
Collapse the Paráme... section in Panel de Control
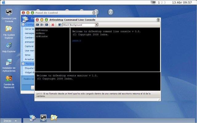[23, 63]
